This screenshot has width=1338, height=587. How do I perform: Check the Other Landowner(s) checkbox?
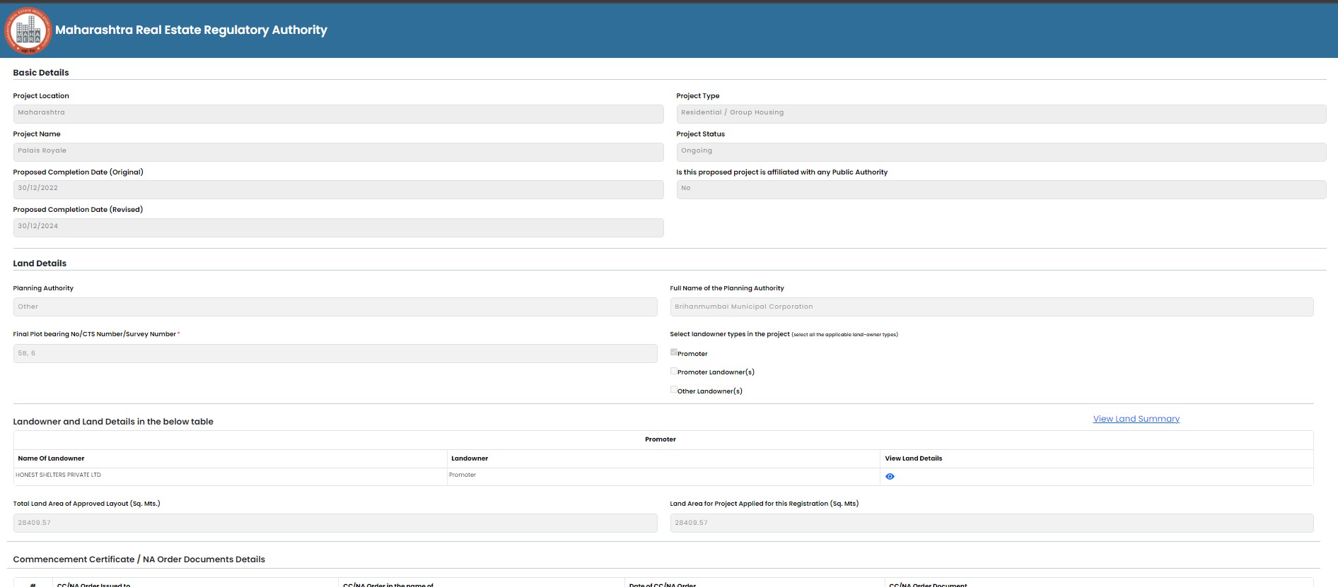coord(674,389)
